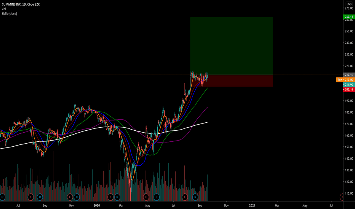Open the USD currency label on price axis
355x209 pixels.
(x=349, y=4)
